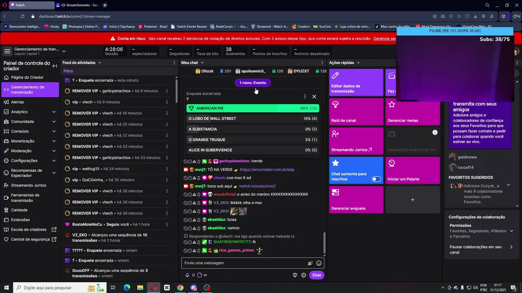Expand the Comunidade section
The height and width of the screenshot is (293, 522).
pyautogui.click(x=54, y=122)
